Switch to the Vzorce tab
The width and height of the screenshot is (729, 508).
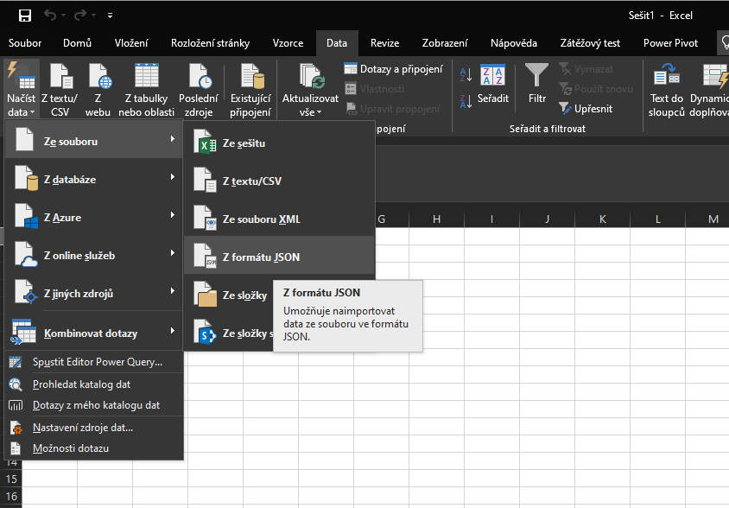point(288,43)
